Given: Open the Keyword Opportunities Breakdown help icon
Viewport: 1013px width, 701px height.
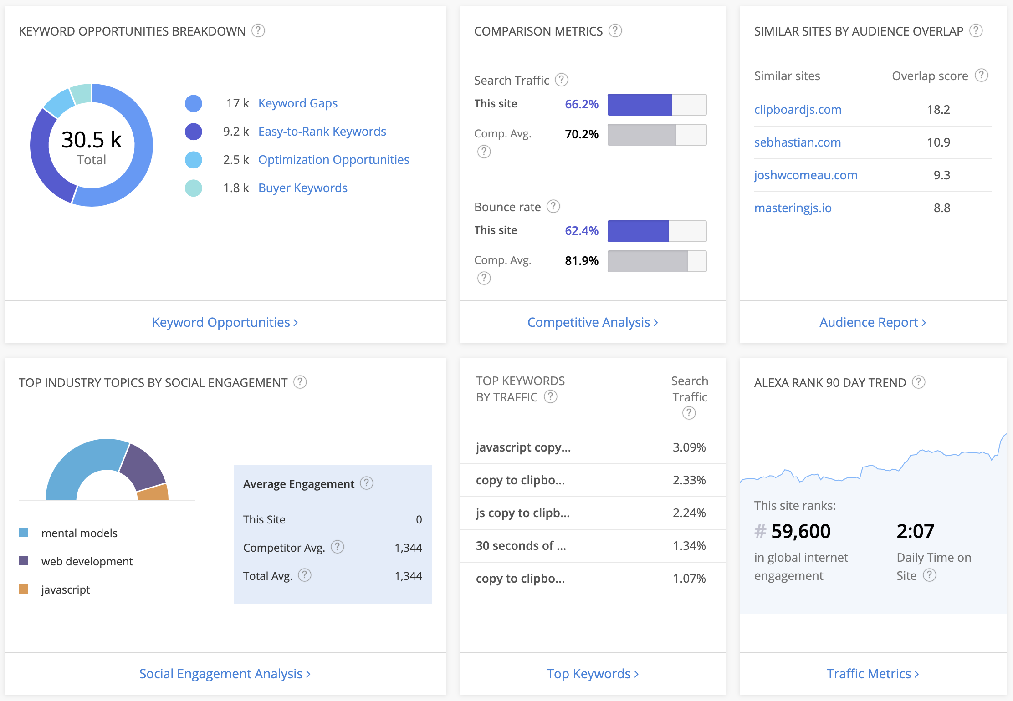Looking at the screenshot, I should pos(258,31).
